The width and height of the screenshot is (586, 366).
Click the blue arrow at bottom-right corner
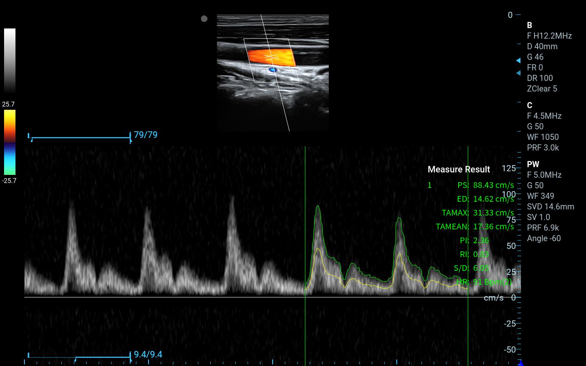pyautogui.click(x=520, y=363)
